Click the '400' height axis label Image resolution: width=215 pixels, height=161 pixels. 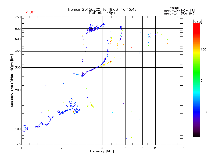click(x=18, y=51)
